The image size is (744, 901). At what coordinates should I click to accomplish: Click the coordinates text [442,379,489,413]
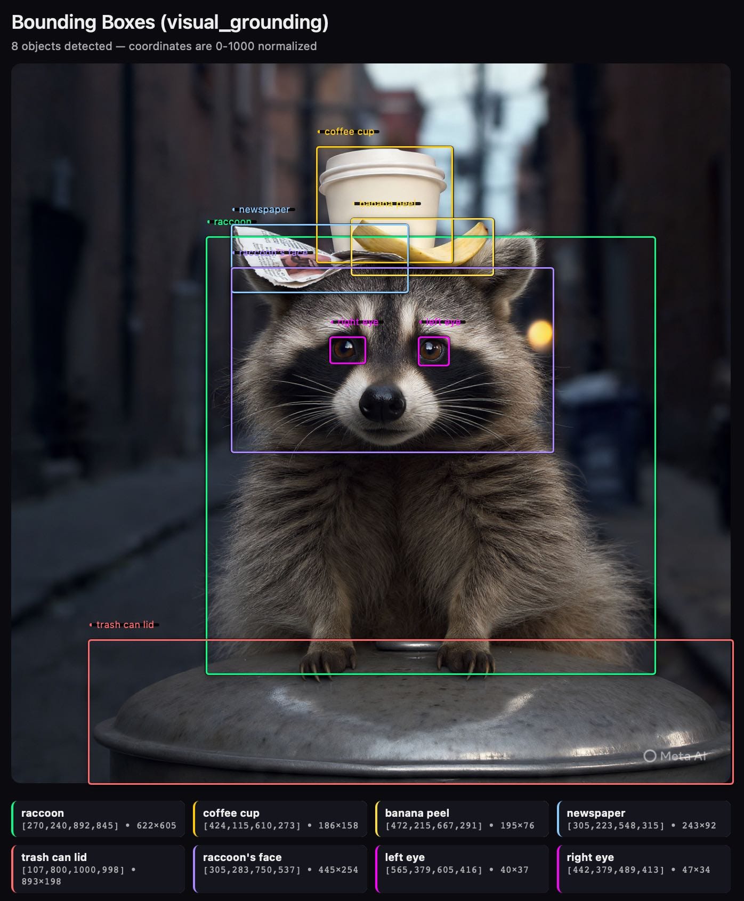pyautogui.click(x=616, y=870)
